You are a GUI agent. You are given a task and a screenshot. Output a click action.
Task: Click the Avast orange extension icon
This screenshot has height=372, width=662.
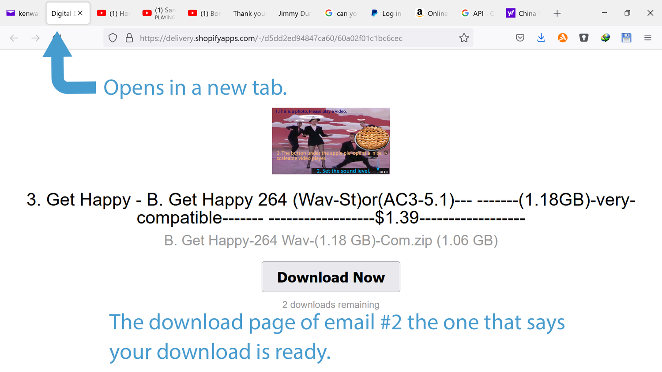(x=562, y=38)
